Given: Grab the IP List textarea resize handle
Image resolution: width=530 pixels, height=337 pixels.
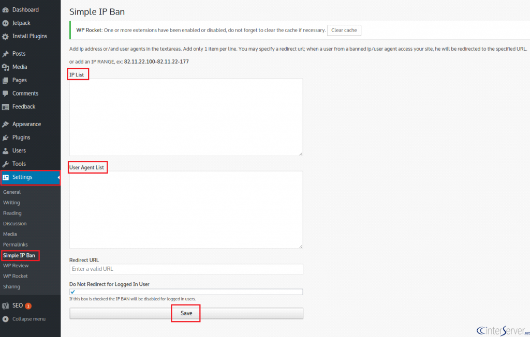Looking at the screenshot, I should tap(301, 154).
